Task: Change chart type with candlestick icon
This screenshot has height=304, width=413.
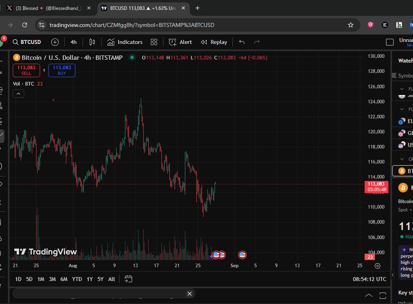Action: pos(92,42)
